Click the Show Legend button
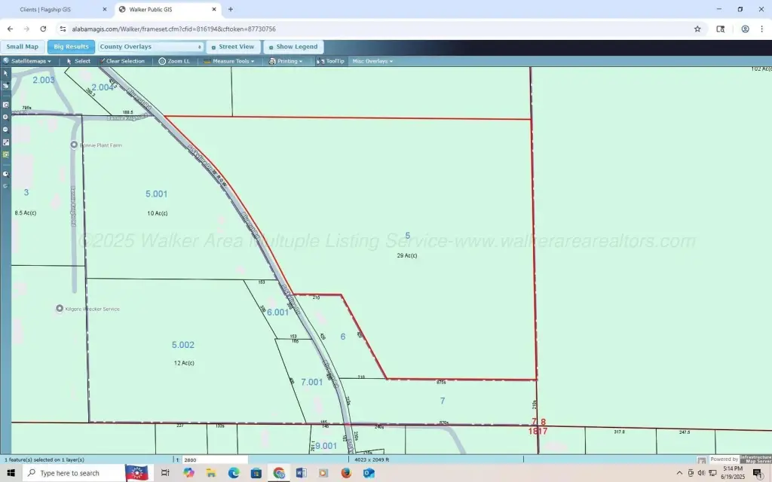 pyautogui.click(x=293, y=47)
